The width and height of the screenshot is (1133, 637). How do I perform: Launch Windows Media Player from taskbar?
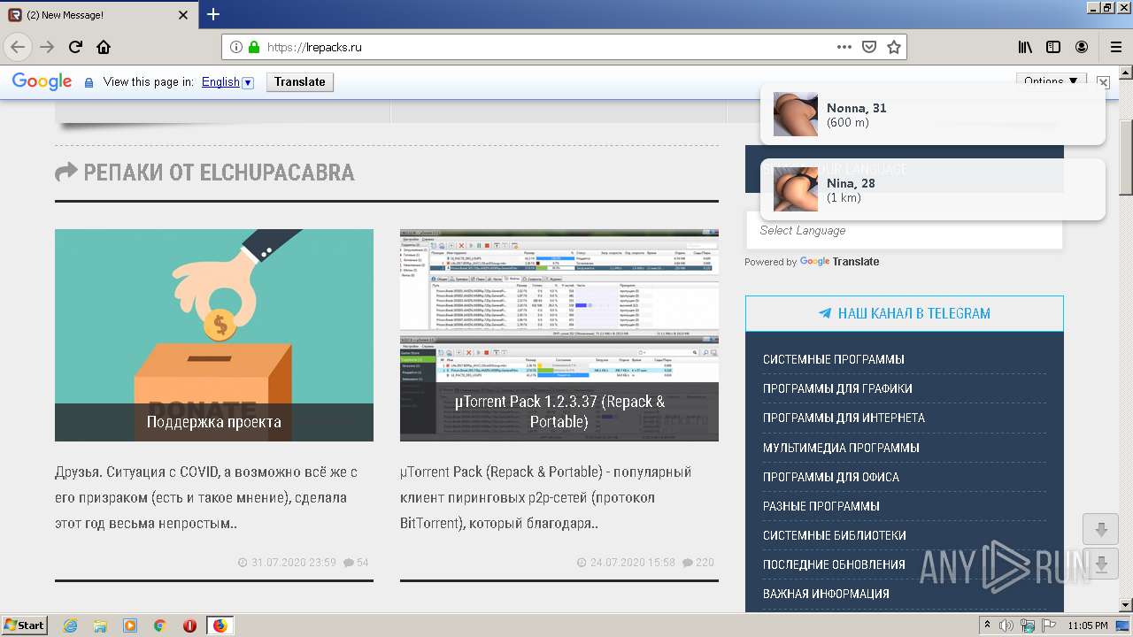[x=130, y=625]
